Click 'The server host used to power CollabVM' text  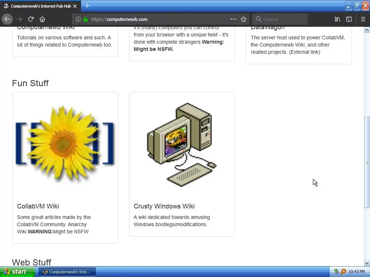click(x=298, y=38)
